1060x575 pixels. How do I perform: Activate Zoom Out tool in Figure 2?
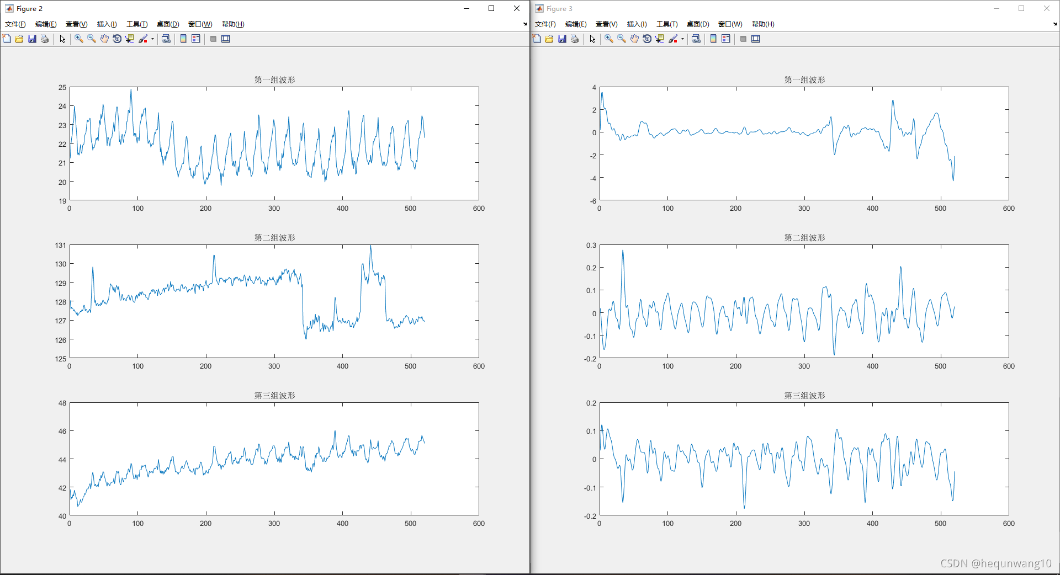[x=92, y=39]
